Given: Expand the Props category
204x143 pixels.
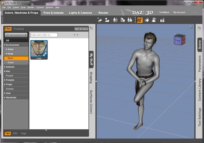Looking at the screenshot, I should click(5, 84).
